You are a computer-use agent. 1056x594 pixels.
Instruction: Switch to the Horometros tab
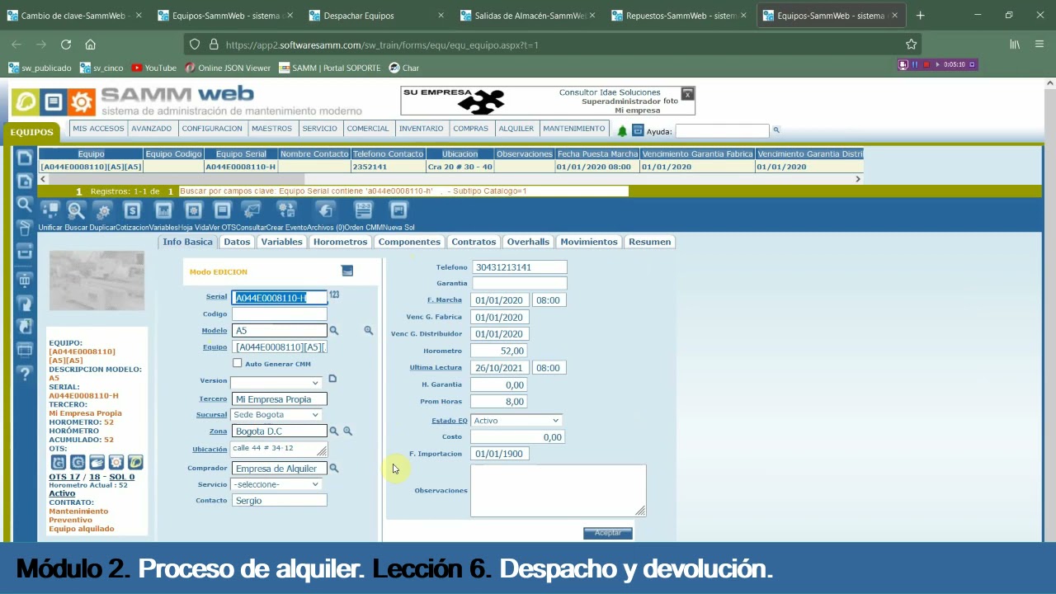pyautogui.click(x=340, y=242)
